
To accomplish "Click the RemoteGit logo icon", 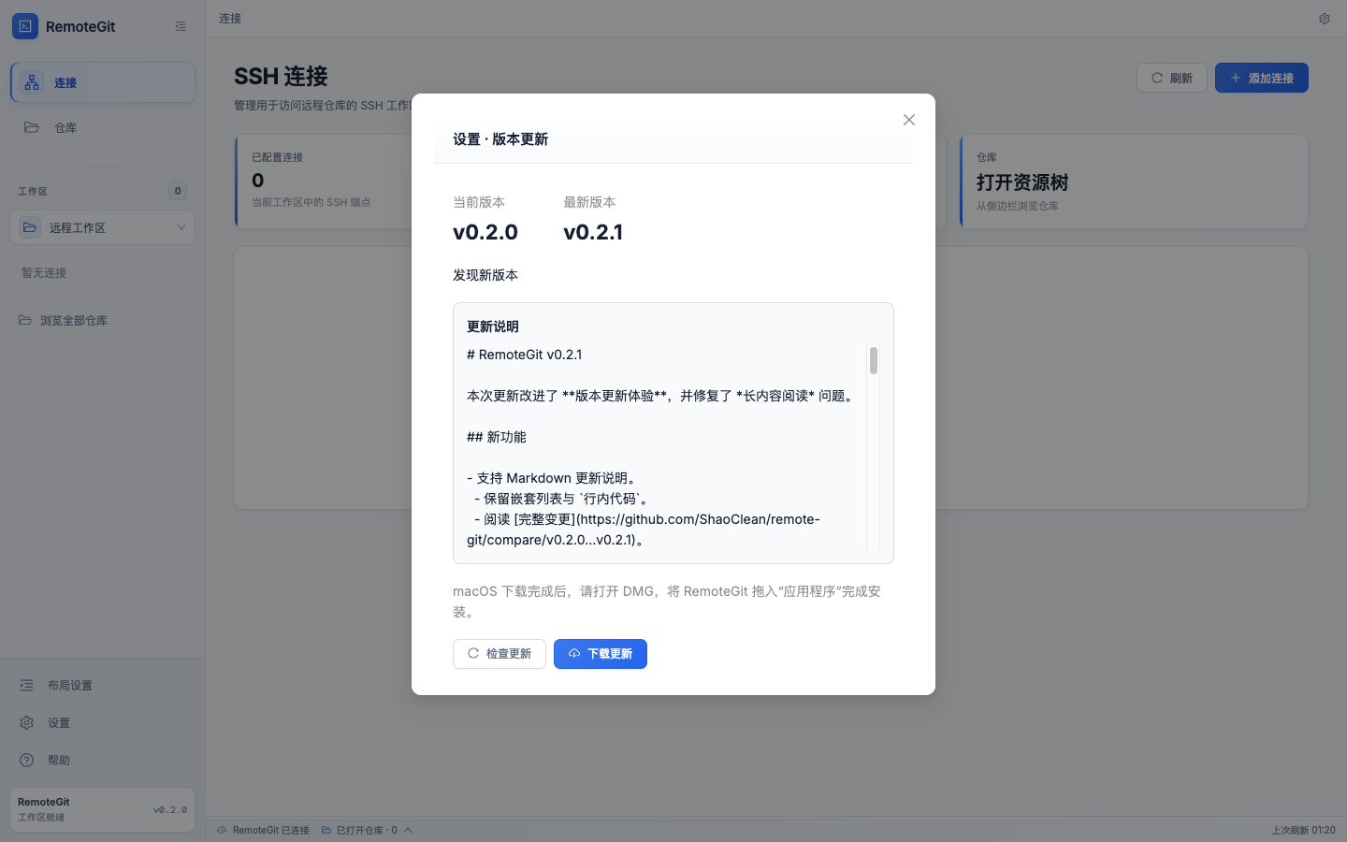I will coord(25,26).
